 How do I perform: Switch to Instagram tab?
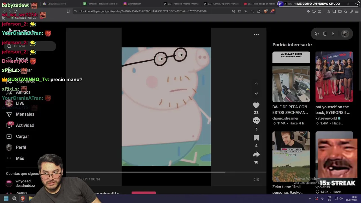pyautogui.click(x=134, y=4)
